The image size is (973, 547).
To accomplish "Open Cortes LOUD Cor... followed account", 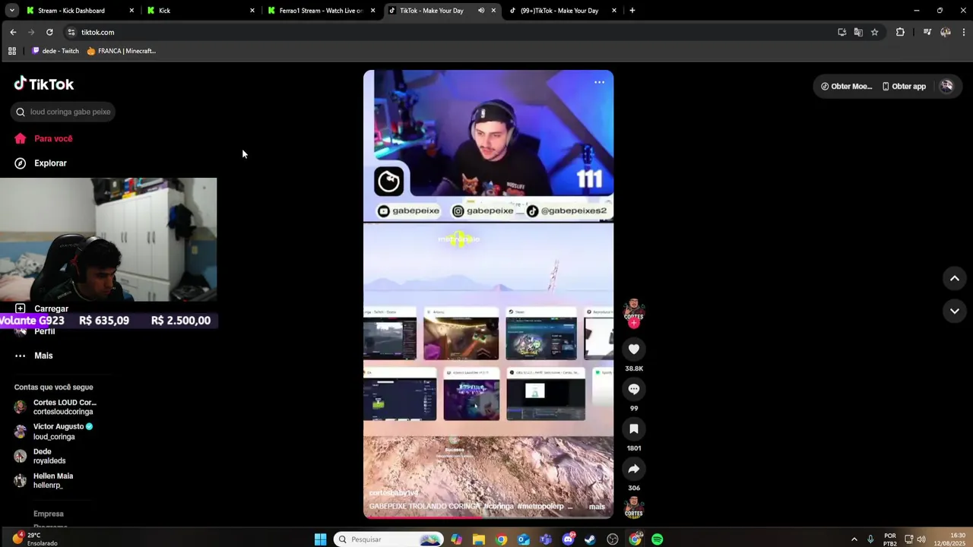I will tap(55, 407).
